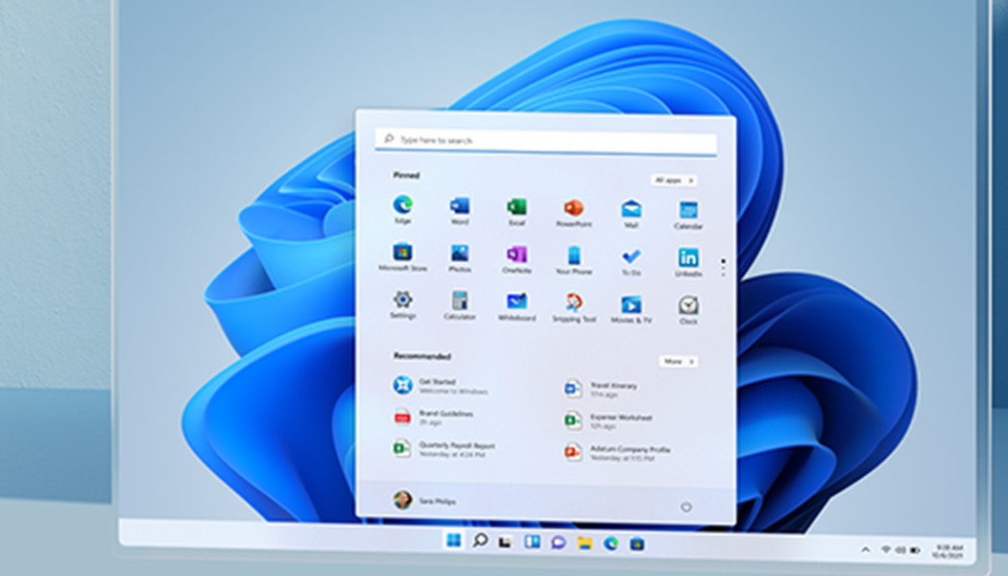Open the Movies & TV app
1008x576 pixels.
coord(631,305)
